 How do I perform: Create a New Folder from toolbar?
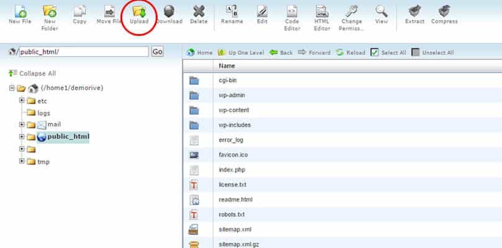pyautogui.click(x=50, y=17)
